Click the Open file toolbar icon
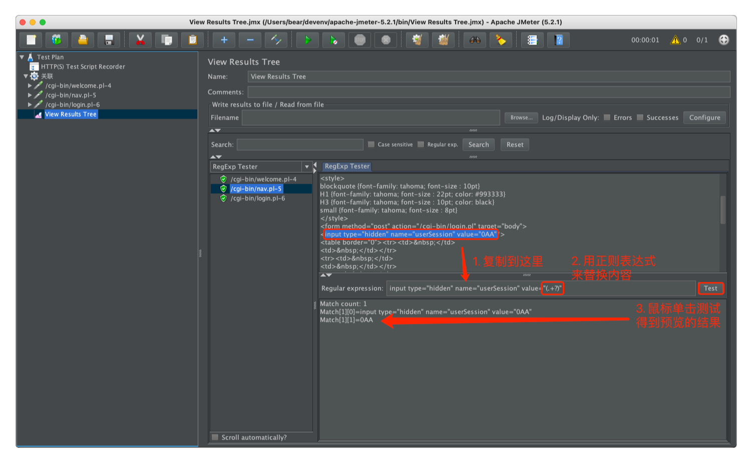Viewport: 752px width, 463px height. tap(83, 40)
